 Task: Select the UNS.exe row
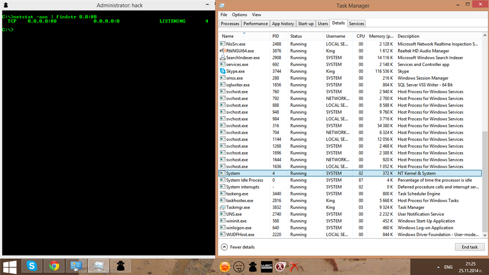point(351,214)
